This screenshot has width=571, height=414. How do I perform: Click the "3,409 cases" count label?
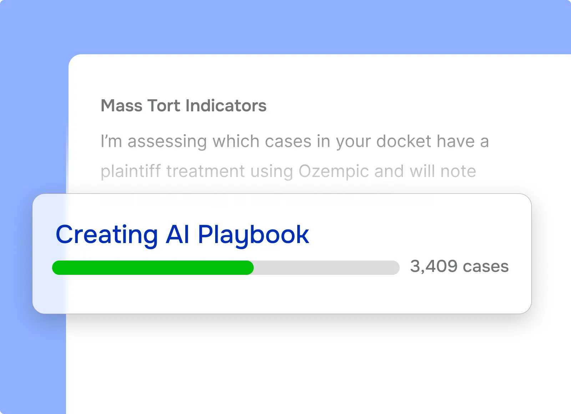click(459, 266)
